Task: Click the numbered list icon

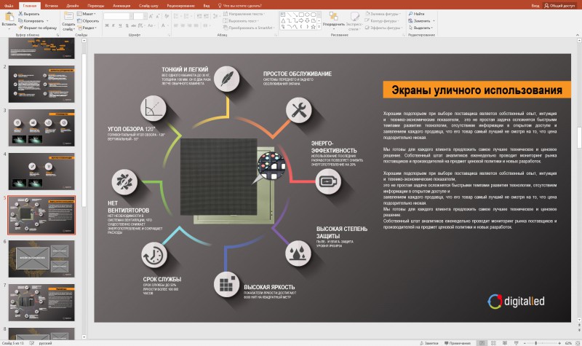Action: (x=188, y=16)
